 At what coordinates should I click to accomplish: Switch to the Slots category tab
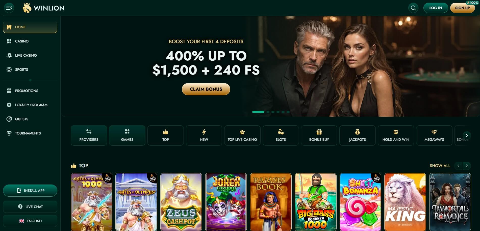click(x=281, y=135)
